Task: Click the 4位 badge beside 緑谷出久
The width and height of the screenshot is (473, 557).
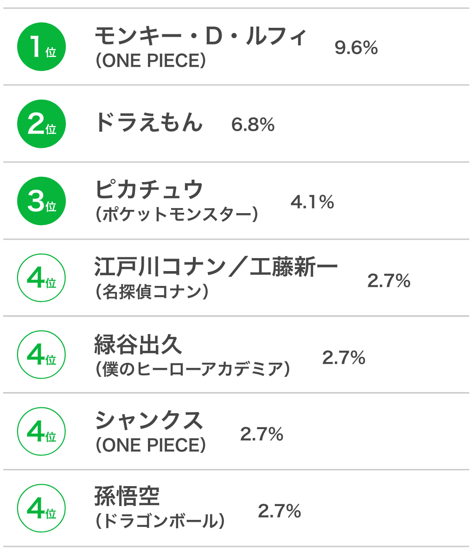Action: click(41, 354)
